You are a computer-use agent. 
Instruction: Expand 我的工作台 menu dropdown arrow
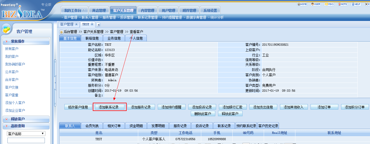click(83, 10)
